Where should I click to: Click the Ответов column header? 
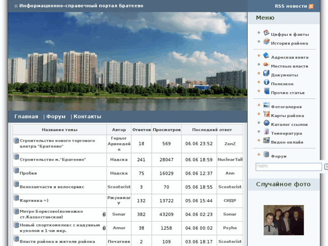point(141,130)
